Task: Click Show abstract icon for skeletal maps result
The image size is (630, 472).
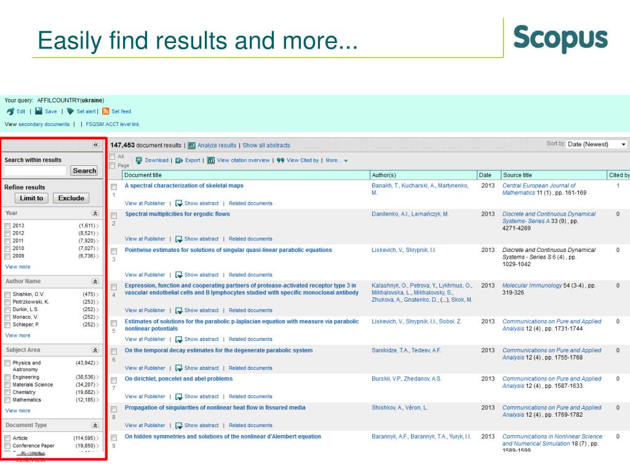Action: (x=179, y=203)
